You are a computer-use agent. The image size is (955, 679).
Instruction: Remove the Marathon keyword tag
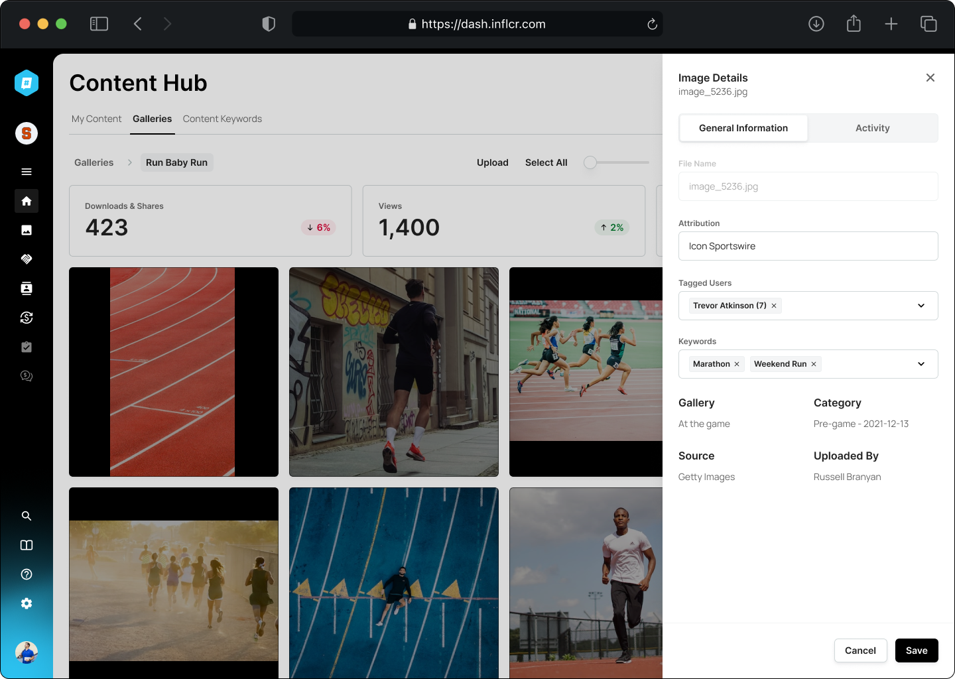(x=737, y=364)
